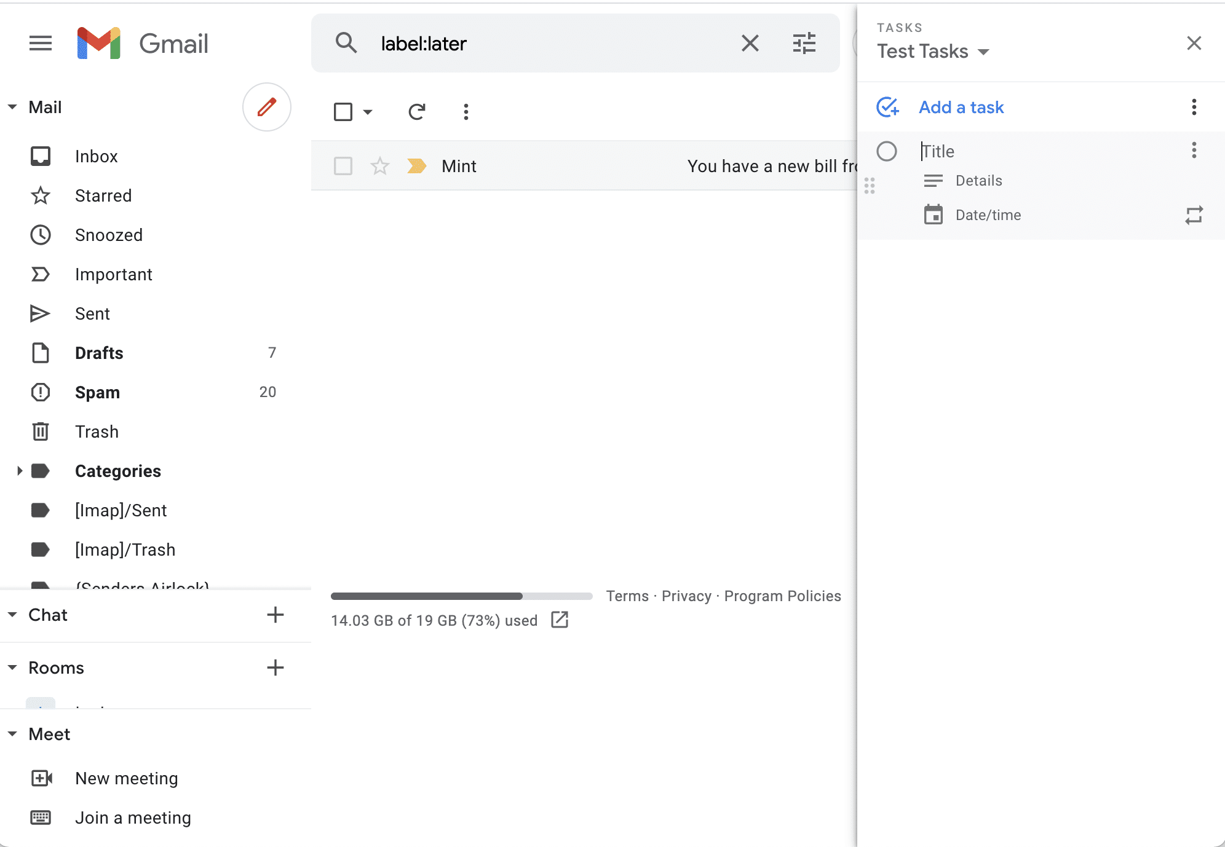Tick the select-all messages checkbox
The width and height of the screenshot is (1225, 847).
click(x=343, y=112)
